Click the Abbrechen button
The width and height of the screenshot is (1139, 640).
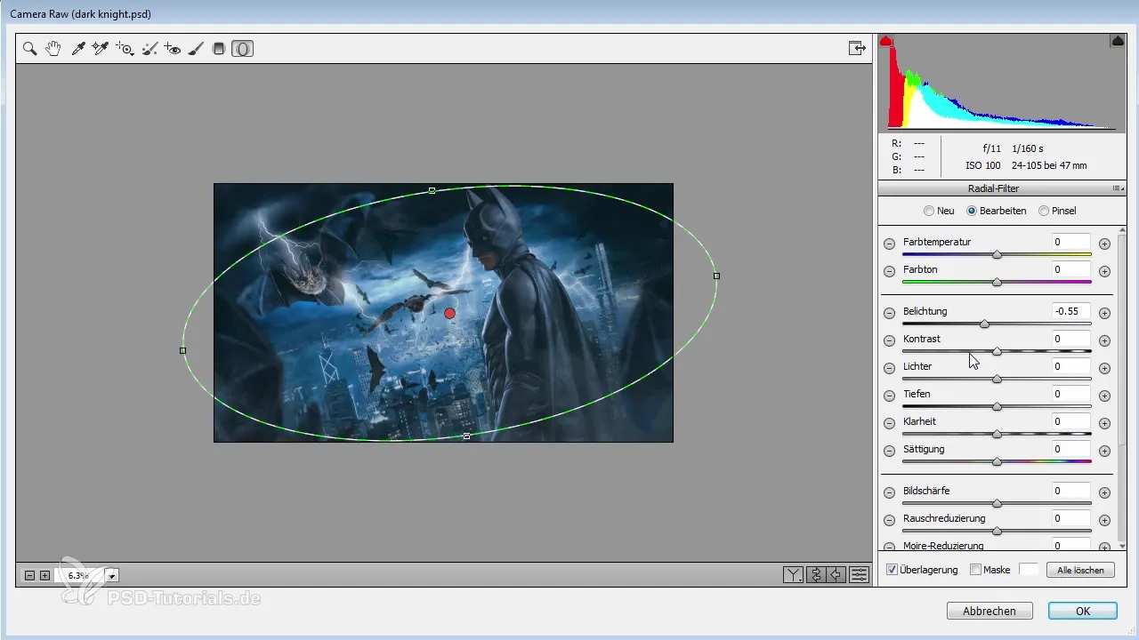(x=990, y=611)
